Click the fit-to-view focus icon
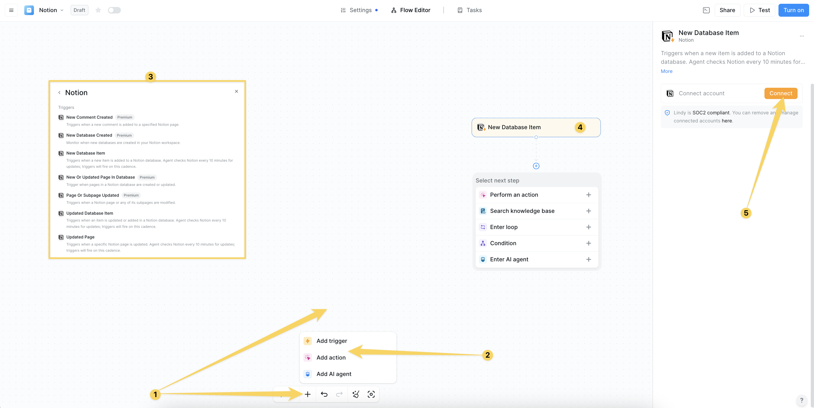The height and width of the screenshot is (408, 814). click(371, 394)
